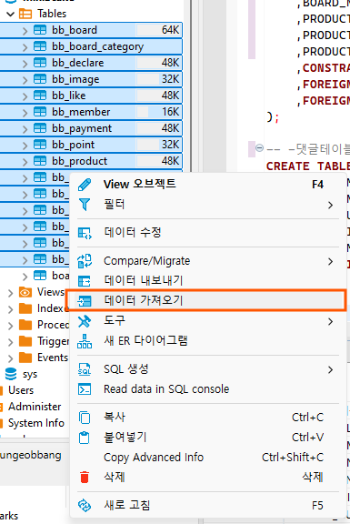Image resolution: width=350 pixels, height=524 pixels.
Task: Select 데이터 내보내기 menu entry
Action: pos(207,280)
